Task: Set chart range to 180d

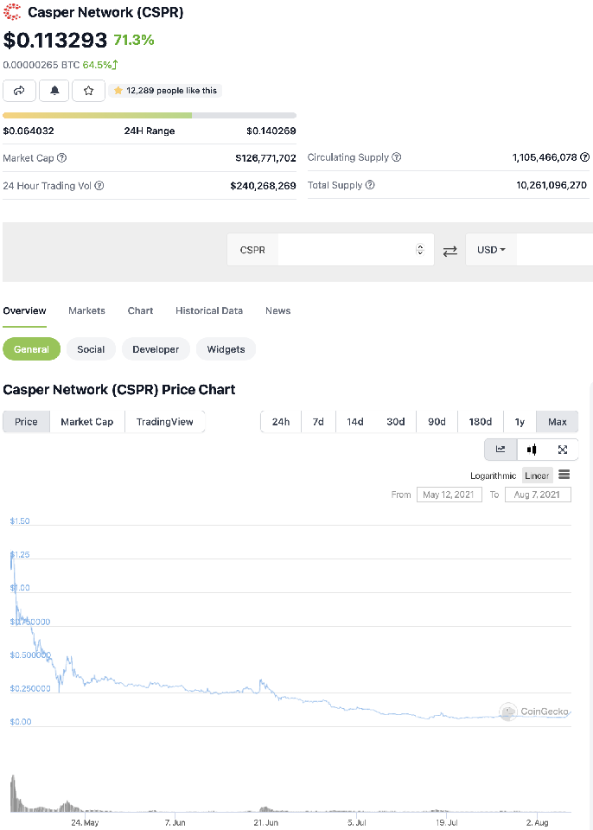Action: 481,422
